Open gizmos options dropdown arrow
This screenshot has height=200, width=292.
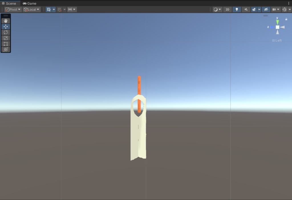point(290,9)
